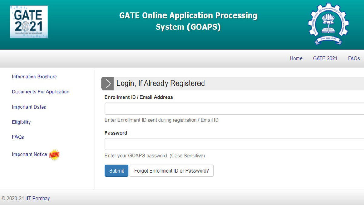Click the Login, If Already Registered header
This screenshot has width=364, height=205.
pos(161,84)
